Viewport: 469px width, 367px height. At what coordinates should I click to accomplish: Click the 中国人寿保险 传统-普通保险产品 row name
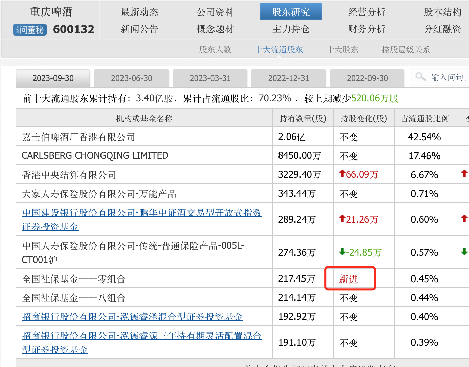click(x=133, y=252)
